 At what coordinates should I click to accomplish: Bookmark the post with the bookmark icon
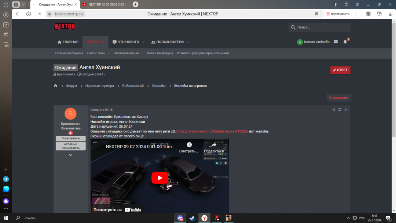tap(340, 110)
